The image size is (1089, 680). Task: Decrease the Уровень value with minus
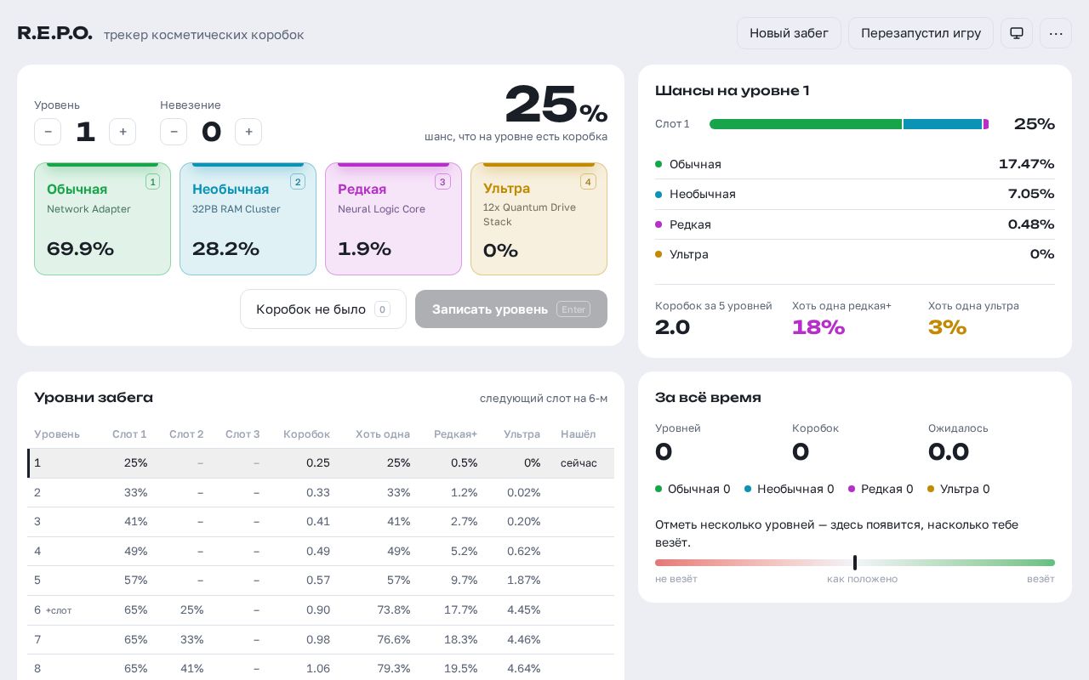48,132
